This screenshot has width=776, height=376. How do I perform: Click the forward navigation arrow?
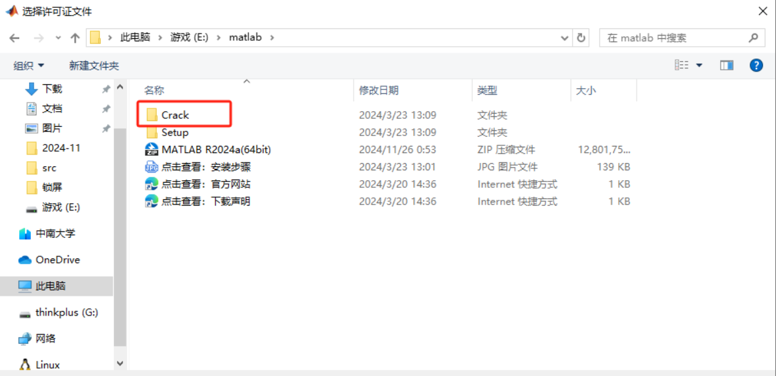tap(38, 38)
